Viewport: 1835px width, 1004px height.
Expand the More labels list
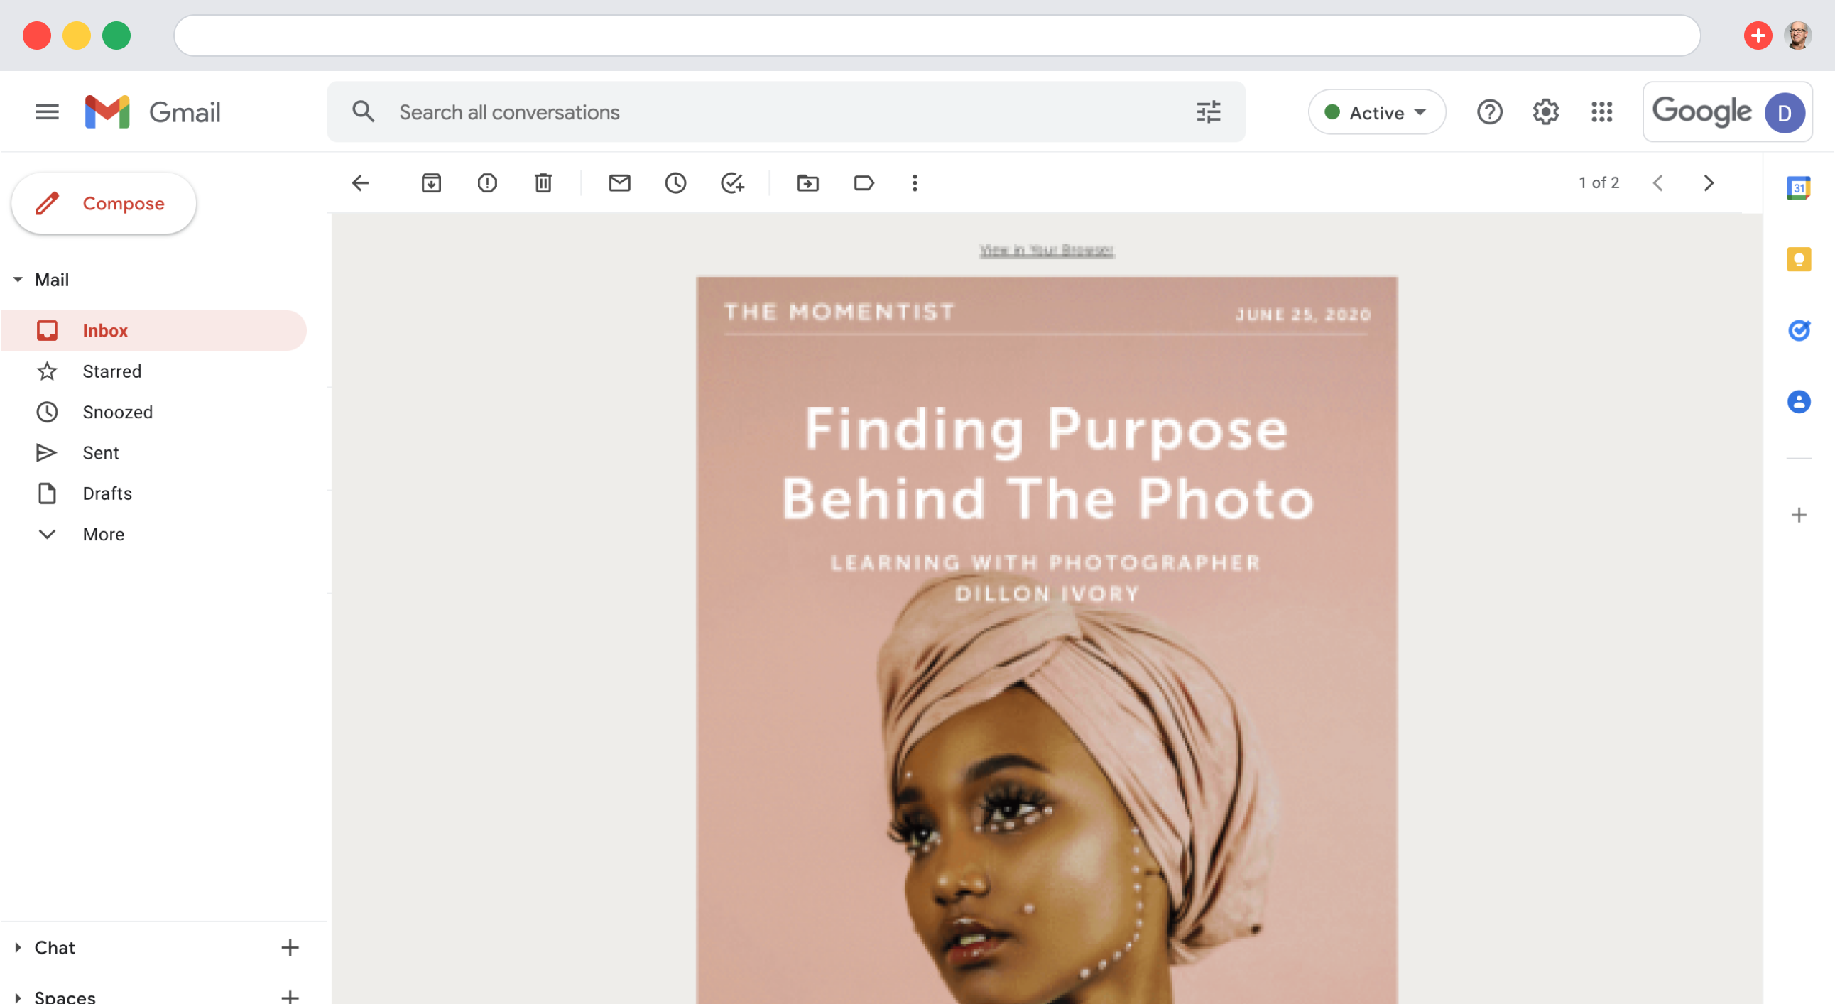103,534
